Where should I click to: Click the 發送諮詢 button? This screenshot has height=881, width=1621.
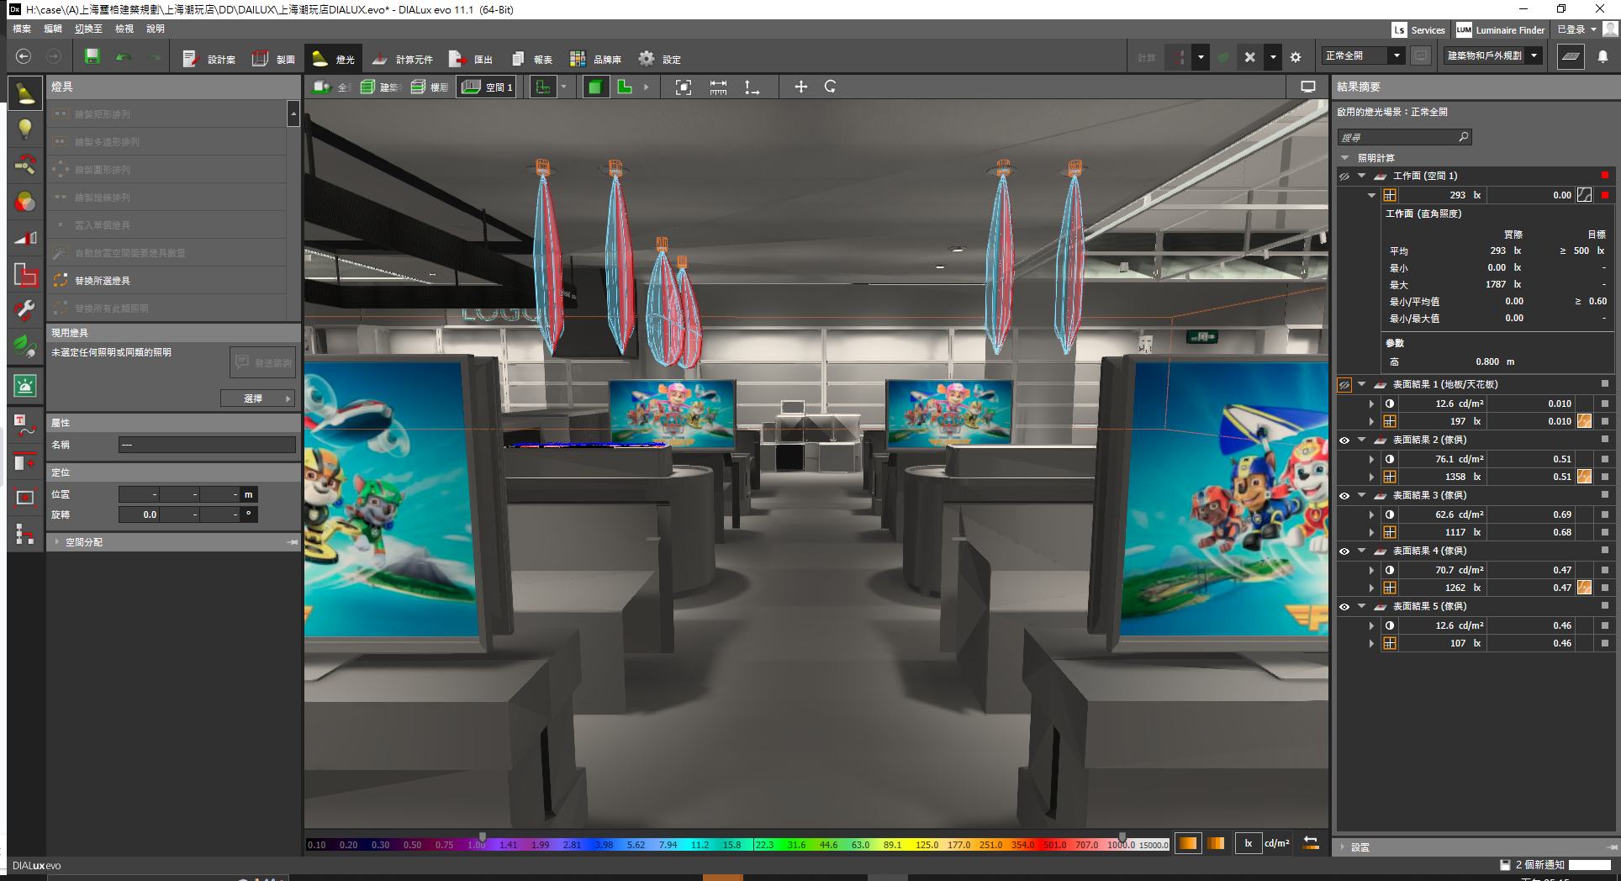click(x=261, y=362)
